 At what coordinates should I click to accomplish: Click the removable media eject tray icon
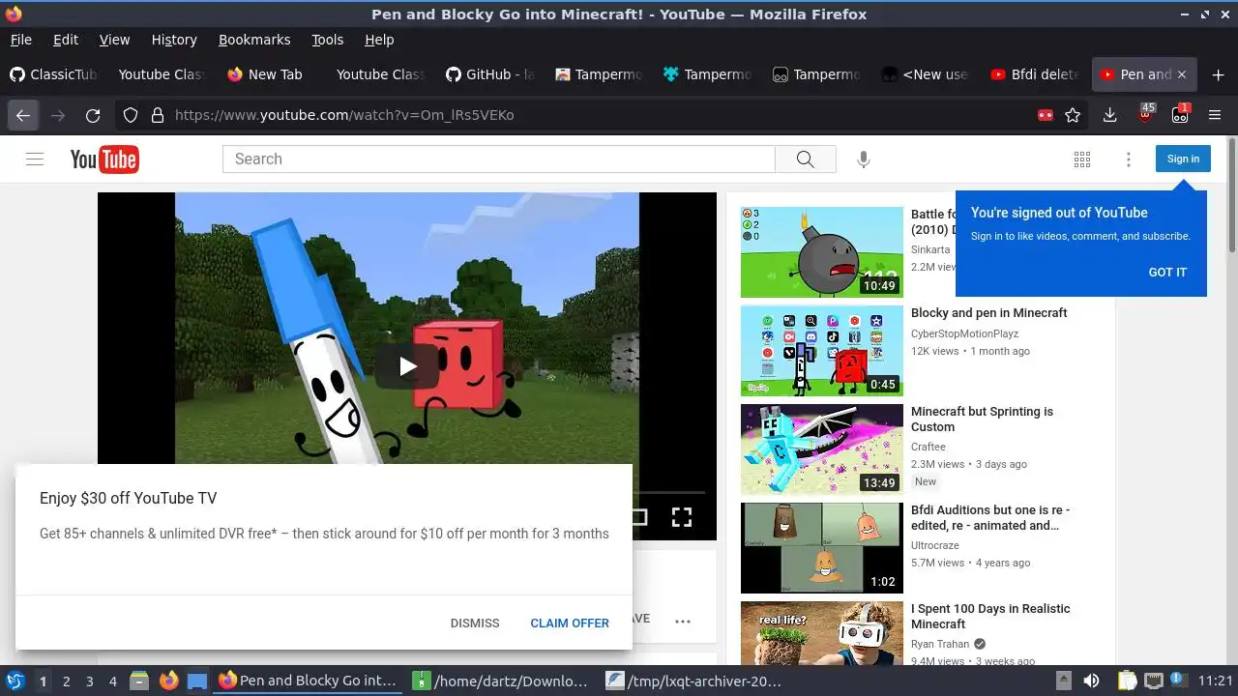(1063, 681)
